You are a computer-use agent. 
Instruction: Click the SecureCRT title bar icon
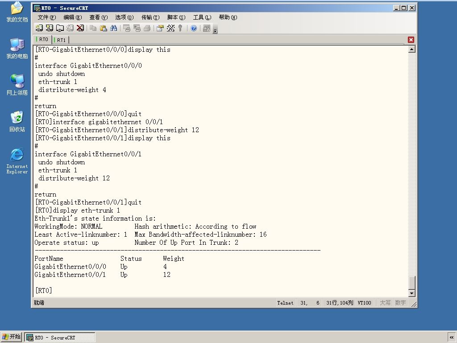[37, 8]
